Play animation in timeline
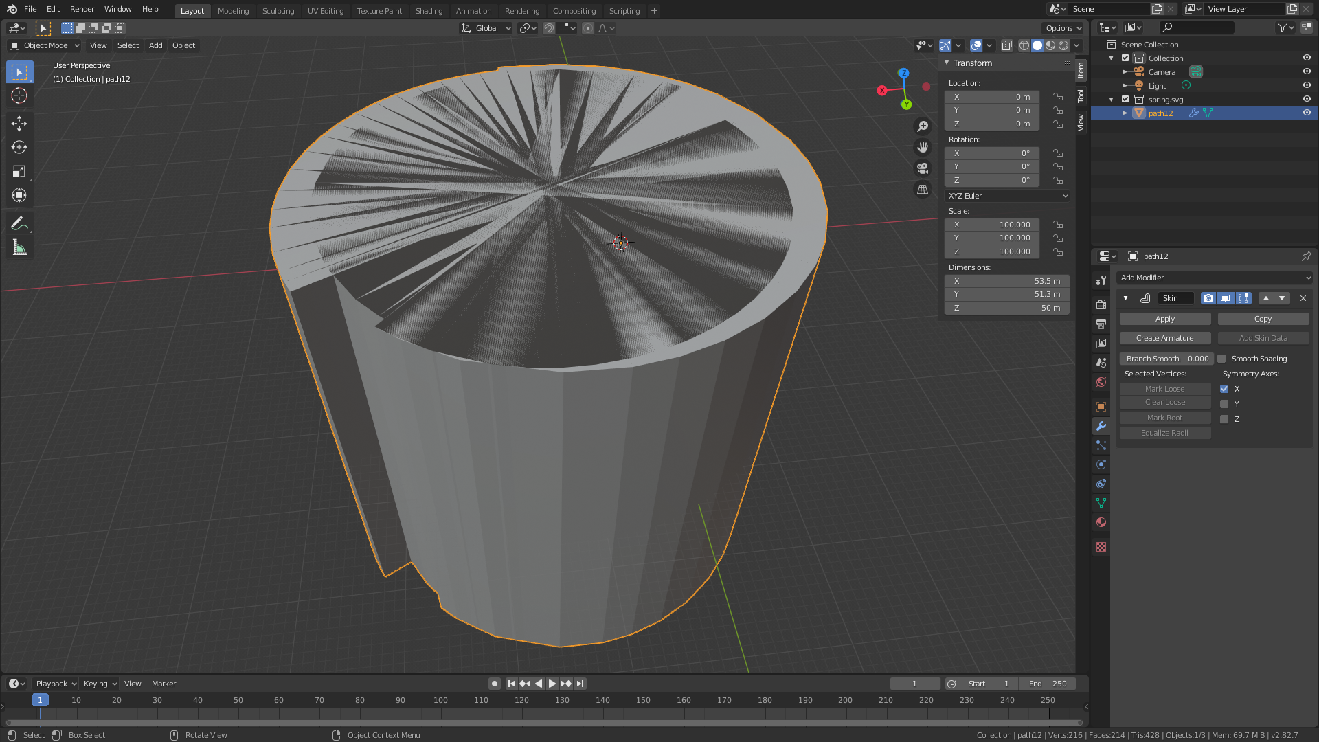 (x=552, y=684)
